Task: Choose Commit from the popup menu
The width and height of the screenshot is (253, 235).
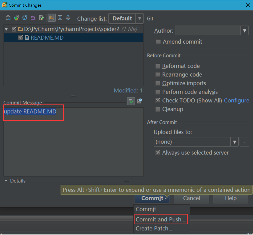Action: (x=162, y=209)
